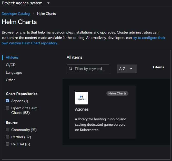Viewport: 172px width, 161px height.
Task: Click the magnifying glass search icon
Action: coord(70,69)
